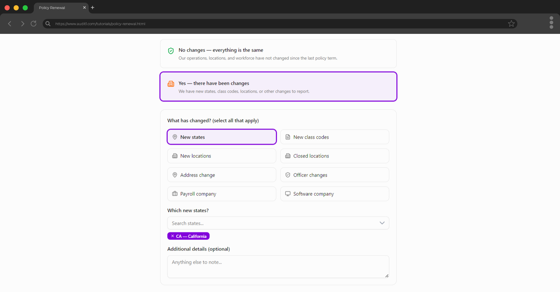Enable the New class codes option
This screenshot has height=292, width=560.
tap(334, 137)
